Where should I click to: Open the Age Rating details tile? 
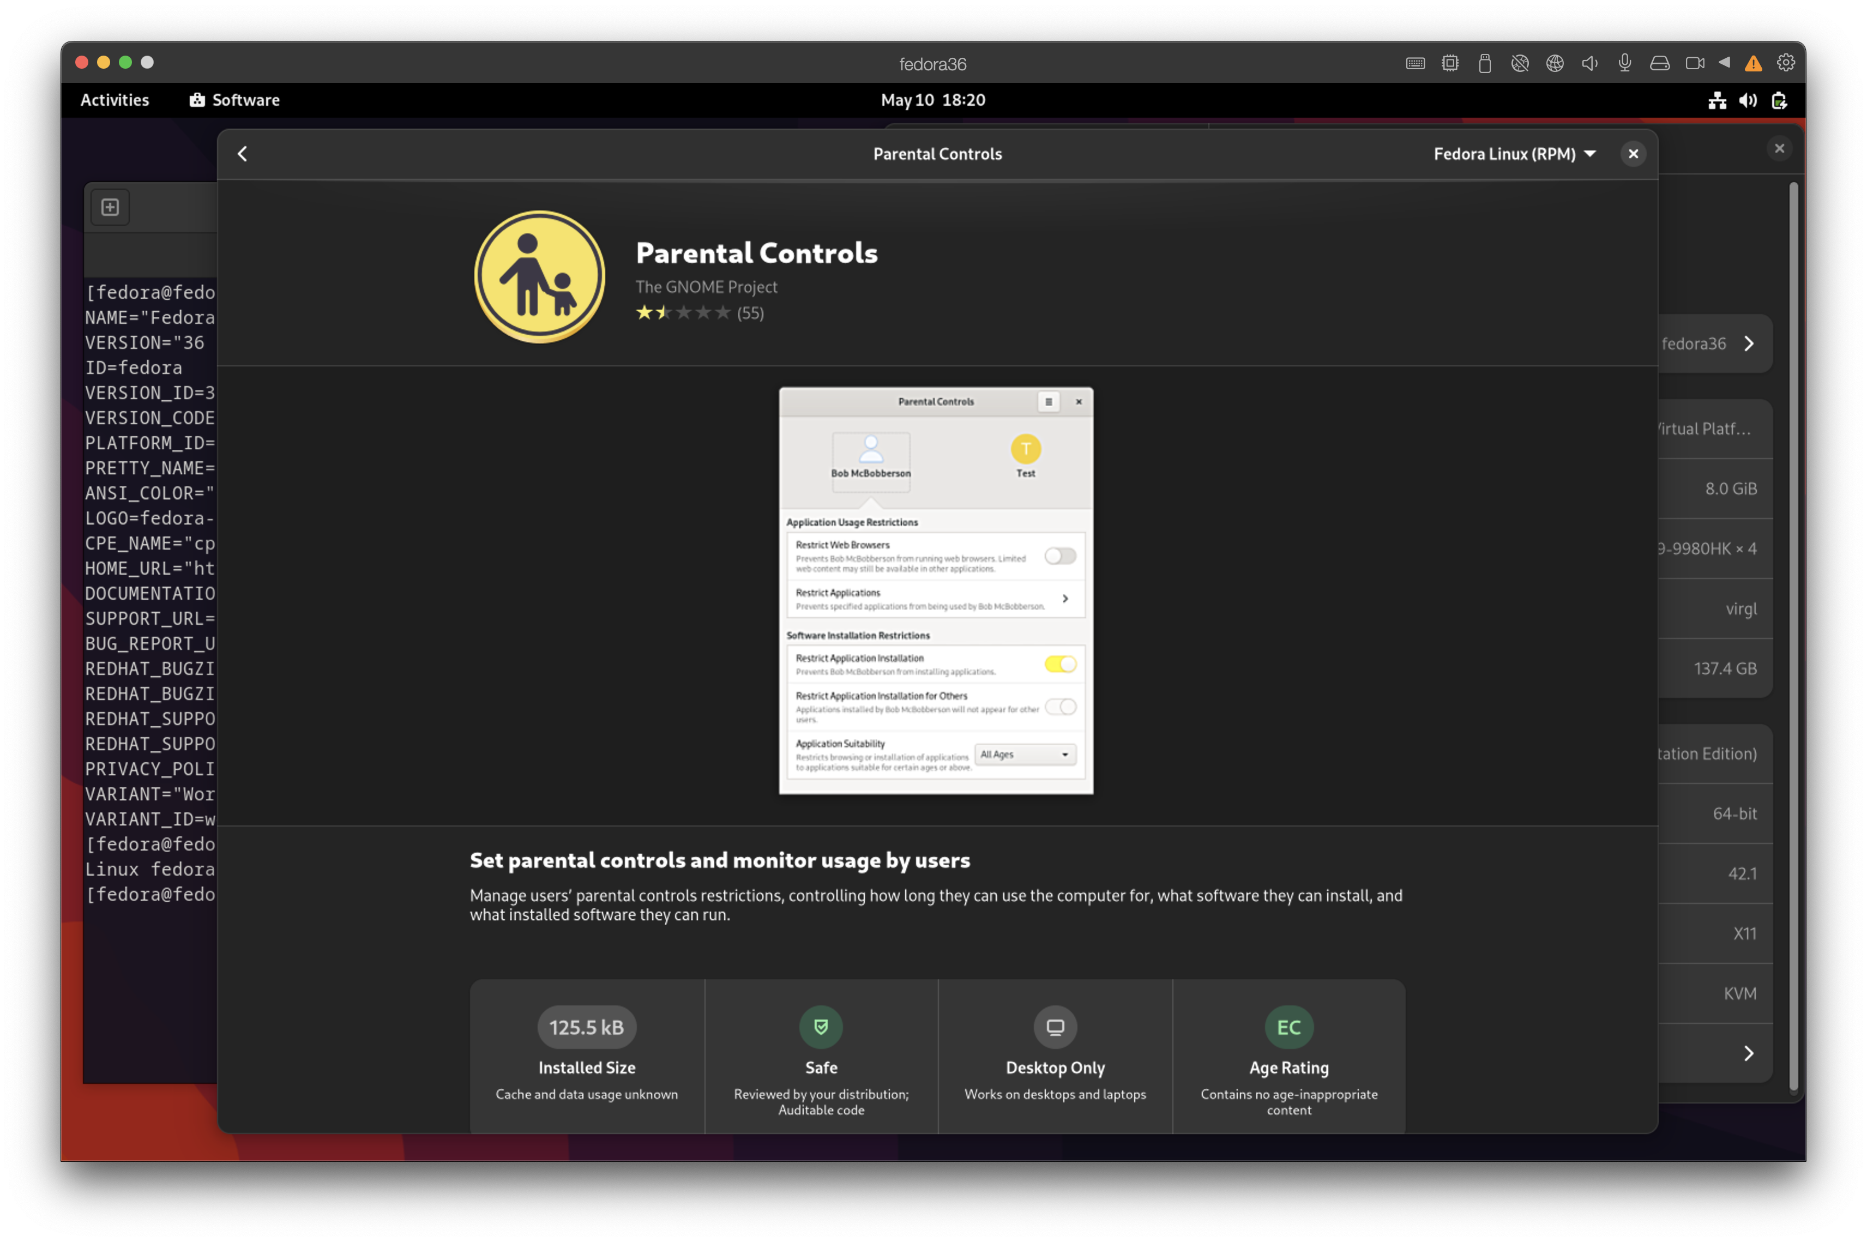[1289, 1057]
